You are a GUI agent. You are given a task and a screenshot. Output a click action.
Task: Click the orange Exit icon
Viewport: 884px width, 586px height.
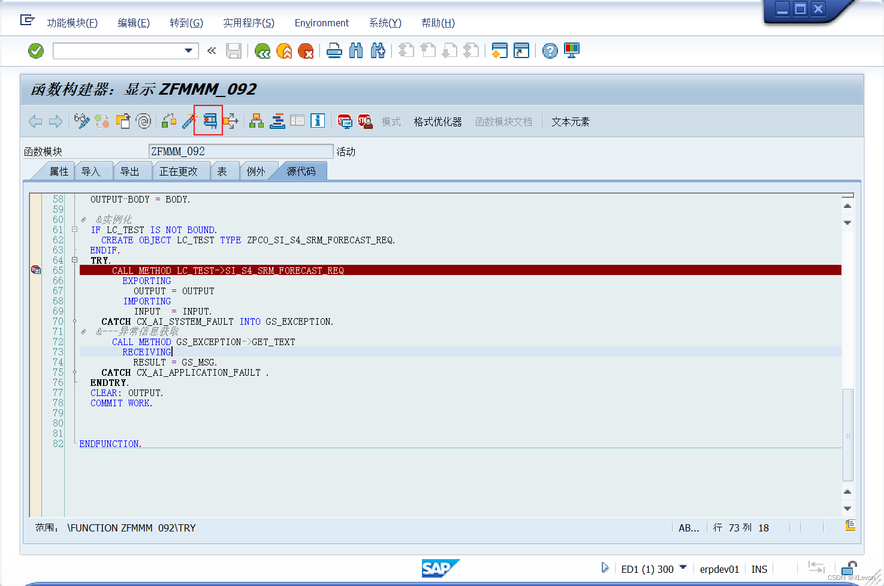pos(284,51)
